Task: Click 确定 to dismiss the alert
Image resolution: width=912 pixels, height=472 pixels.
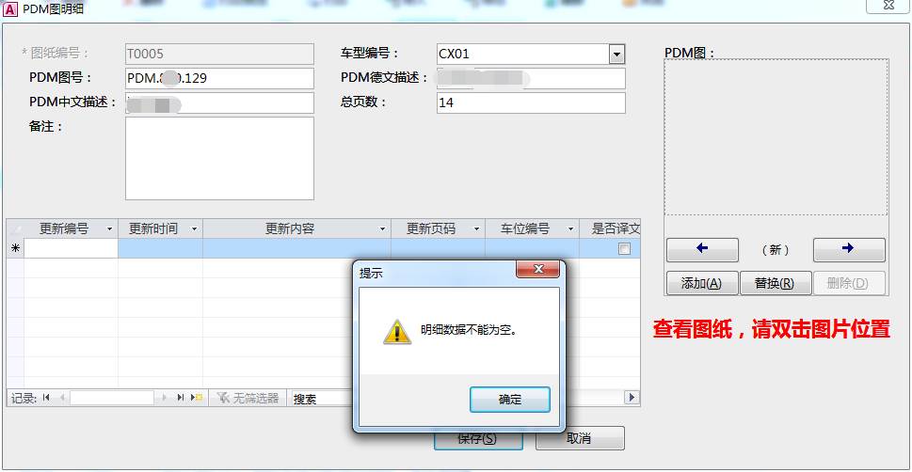Action: (509, 400)
